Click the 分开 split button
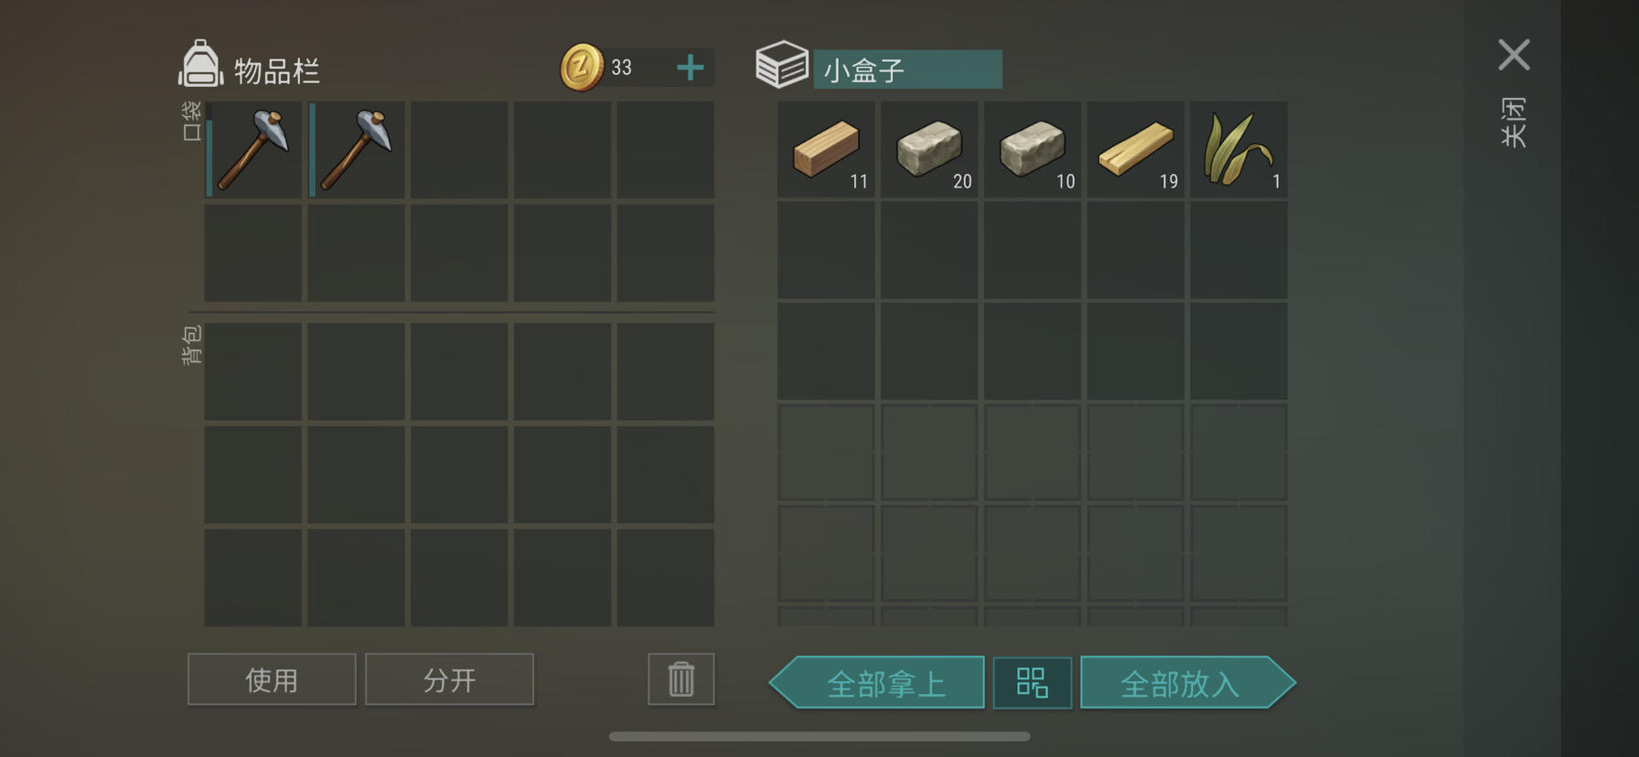 coord(449,679)
